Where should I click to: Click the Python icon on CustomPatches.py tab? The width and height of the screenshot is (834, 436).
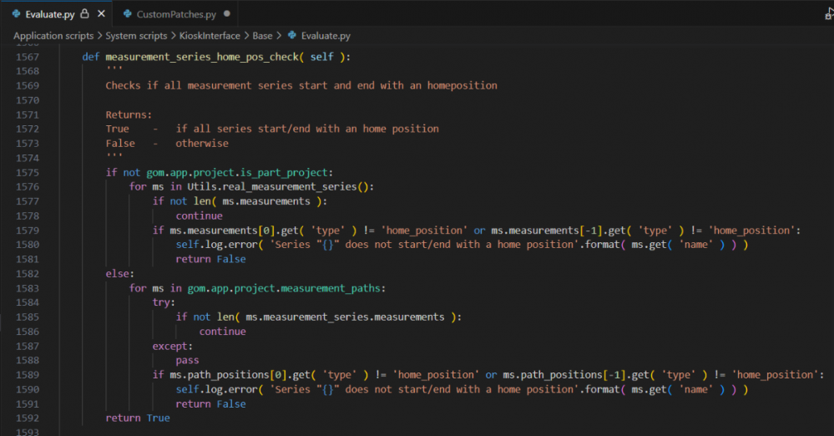tap(128, 14)
